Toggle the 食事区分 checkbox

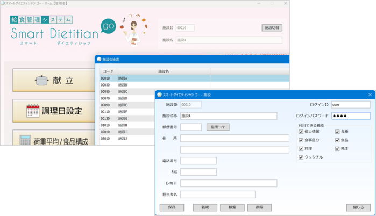pyautogui.click(x=301, y=140)
